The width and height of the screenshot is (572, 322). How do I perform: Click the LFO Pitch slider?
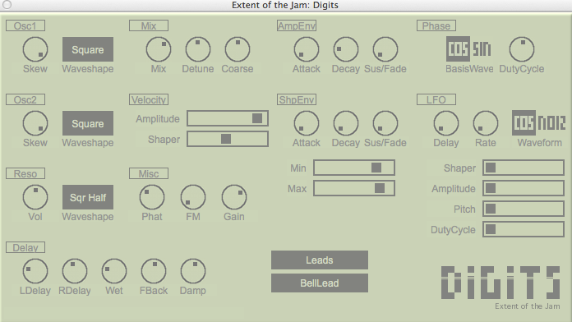(524, 209)
